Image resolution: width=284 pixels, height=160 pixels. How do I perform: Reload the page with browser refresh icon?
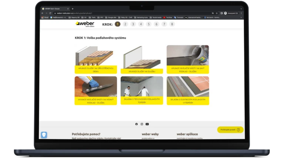pyautogui.click(x=50, y=13)
